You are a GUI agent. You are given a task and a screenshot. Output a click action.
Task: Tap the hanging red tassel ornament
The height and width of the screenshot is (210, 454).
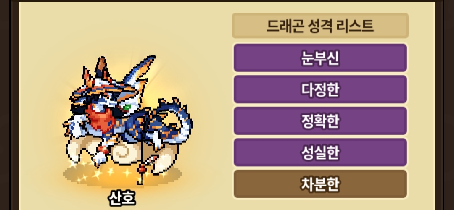pos(142,169)
